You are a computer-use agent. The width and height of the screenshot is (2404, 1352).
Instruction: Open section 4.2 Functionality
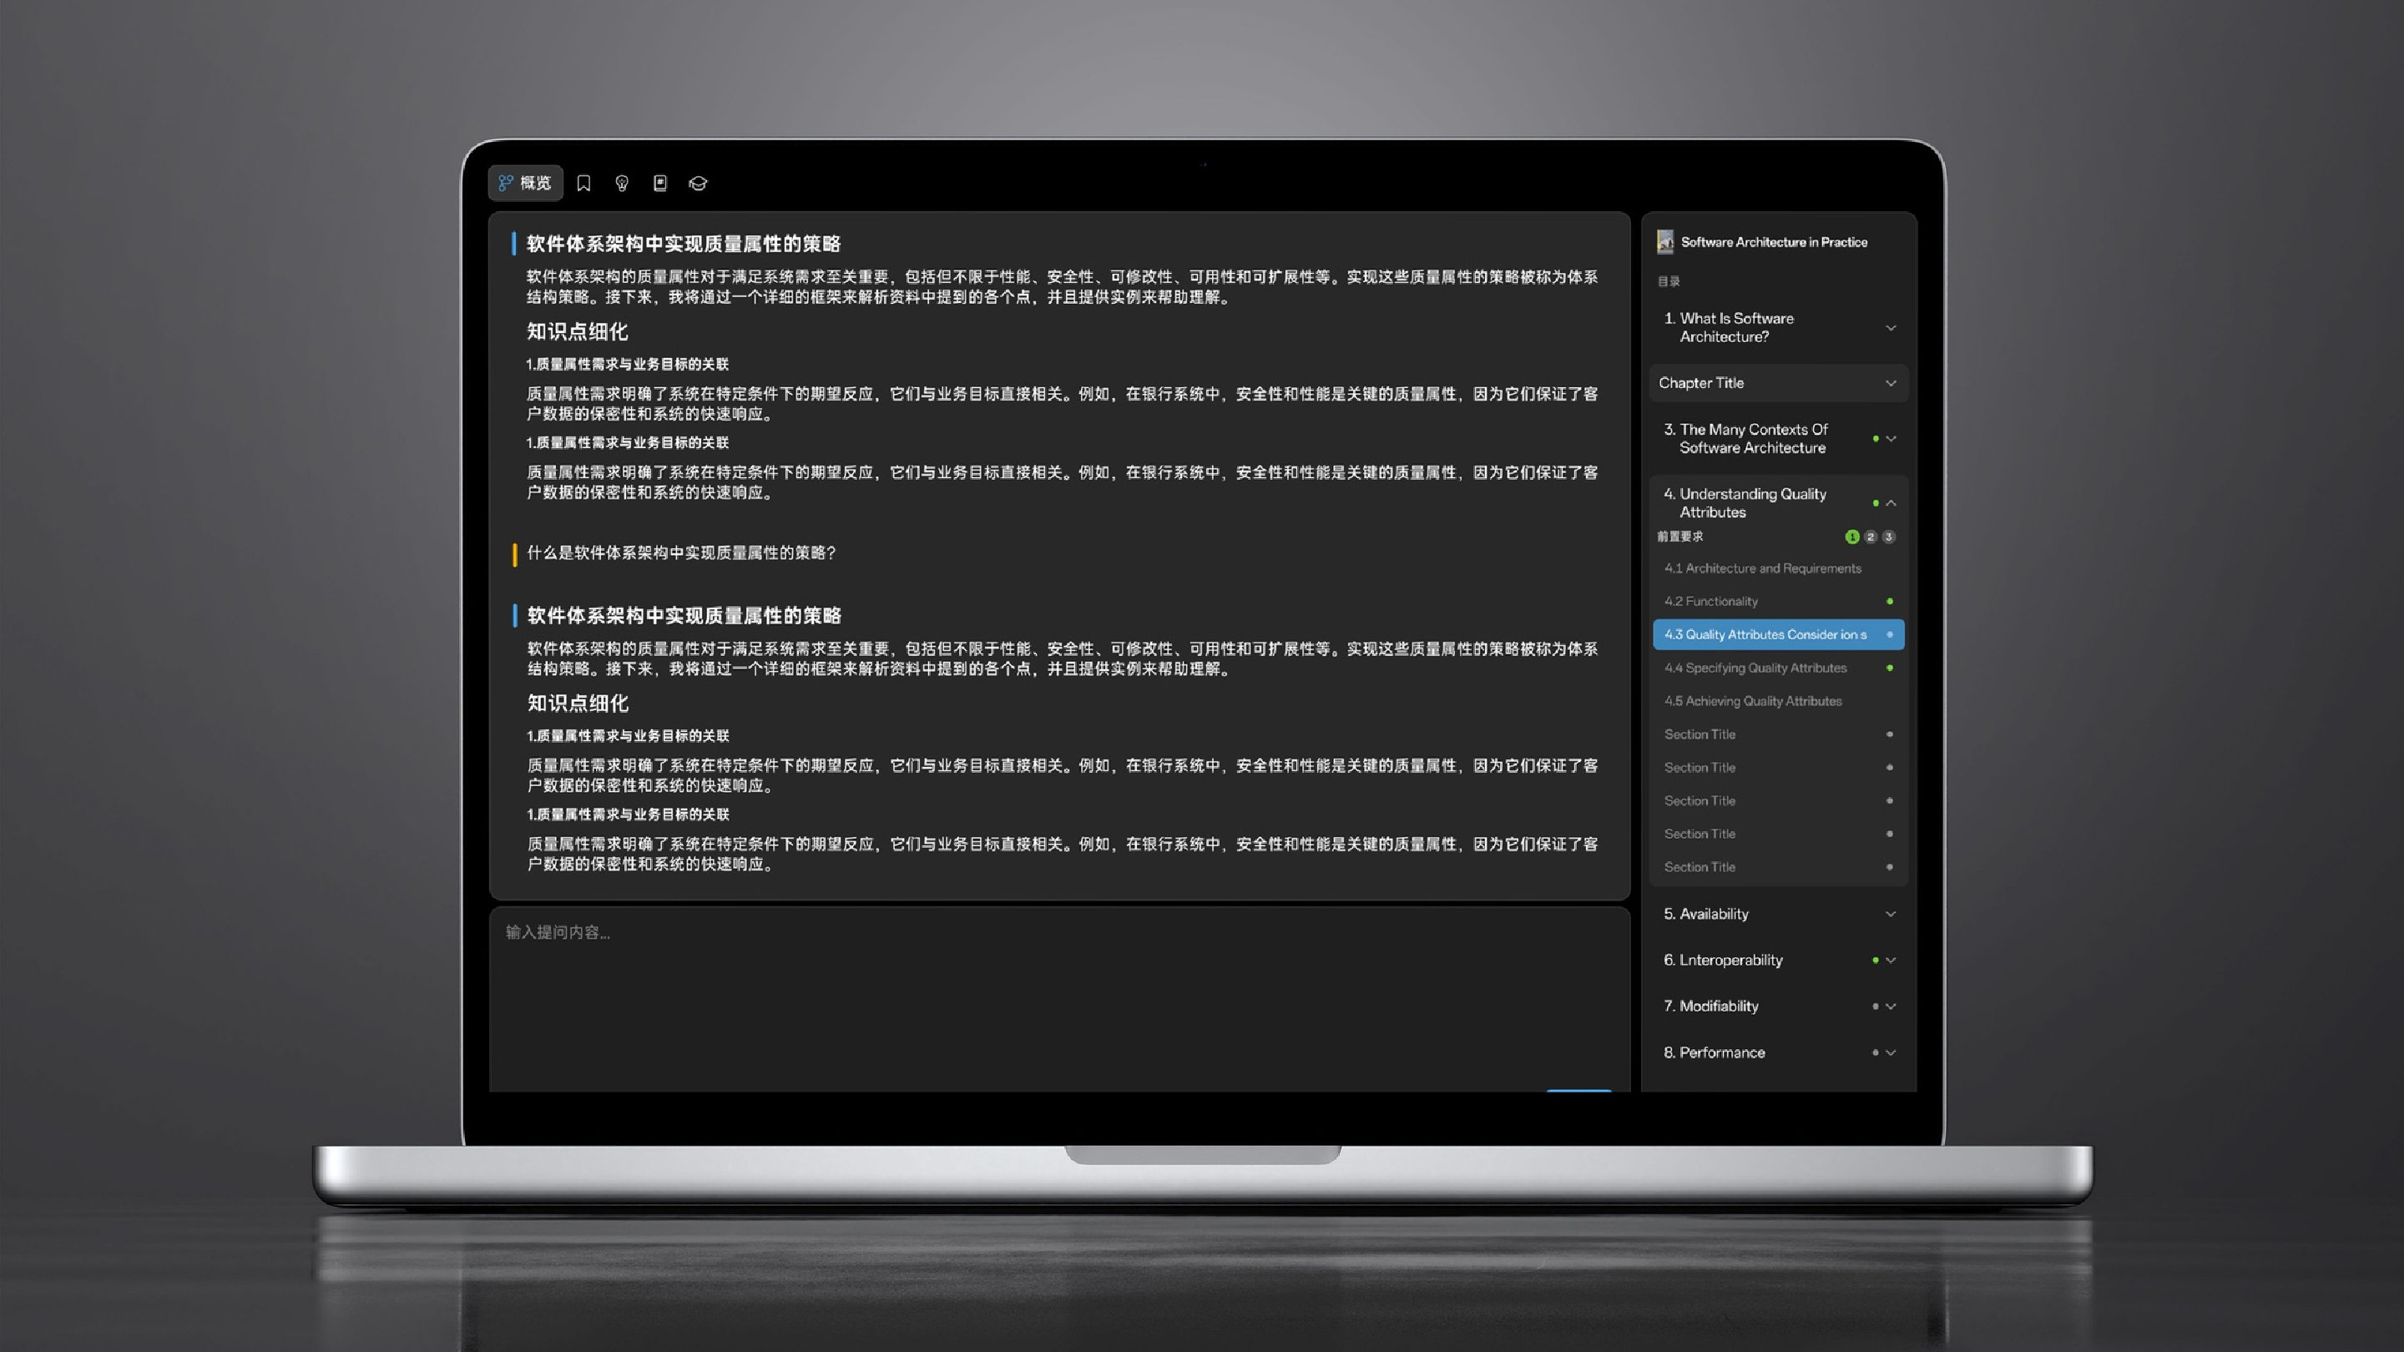[x=1710, y=601]
